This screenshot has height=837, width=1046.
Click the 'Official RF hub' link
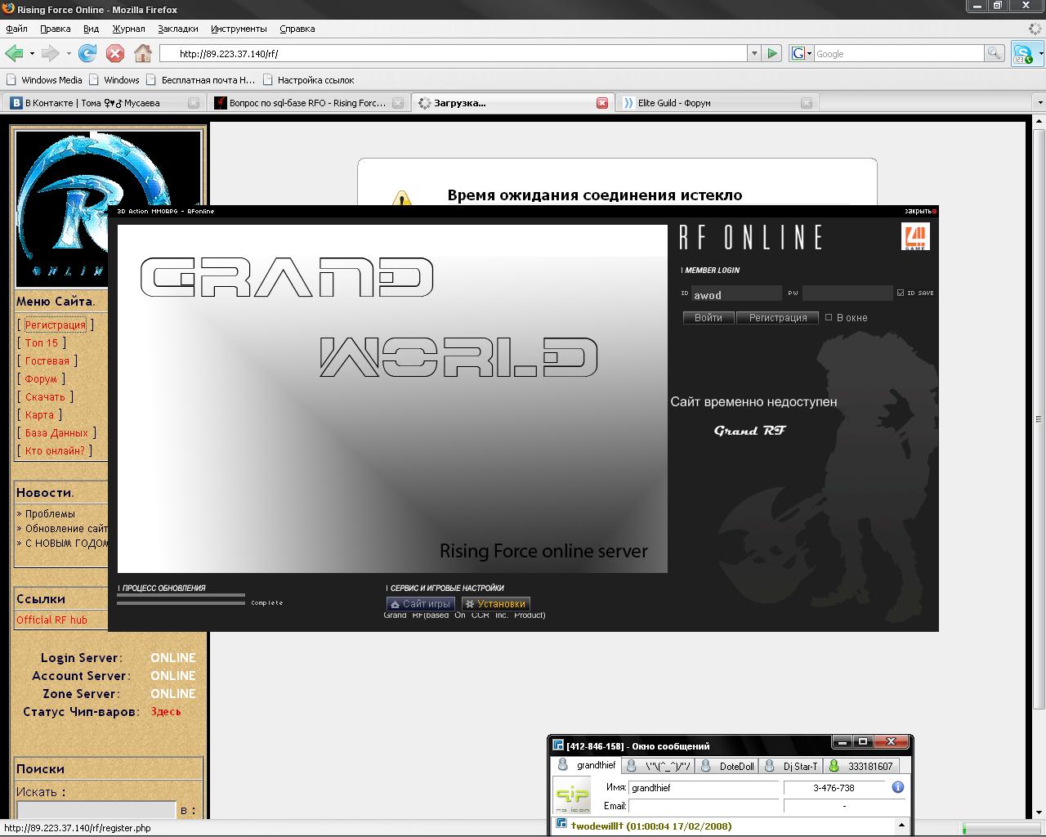click(x=51, y=620)
